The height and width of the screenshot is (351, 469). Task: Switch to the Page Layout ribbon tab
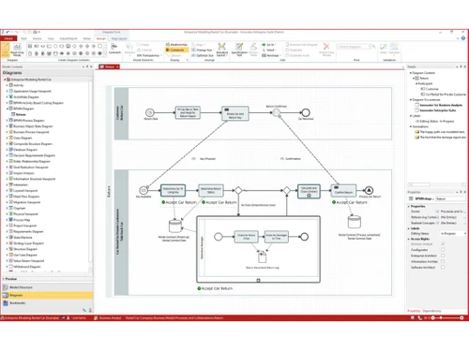tap(119, 38)
